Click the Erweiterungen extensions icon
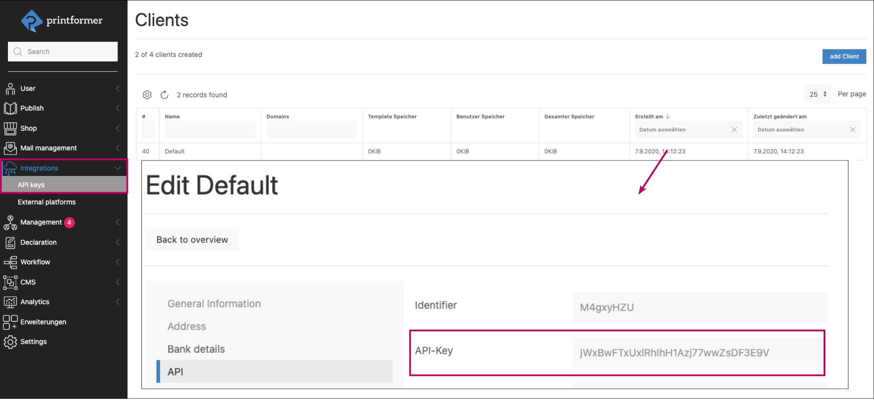874x401 pixels. tap(10, 322)
